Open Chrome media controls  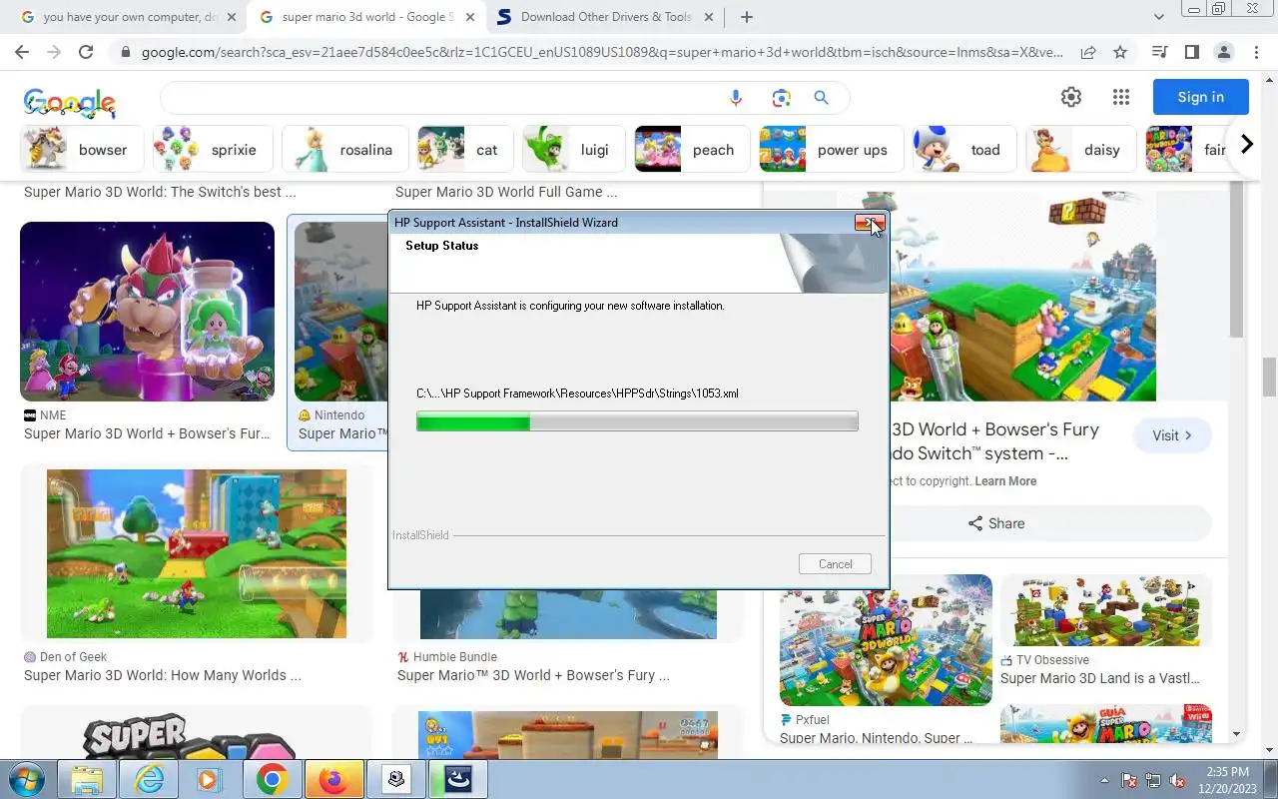point(1159,52)
